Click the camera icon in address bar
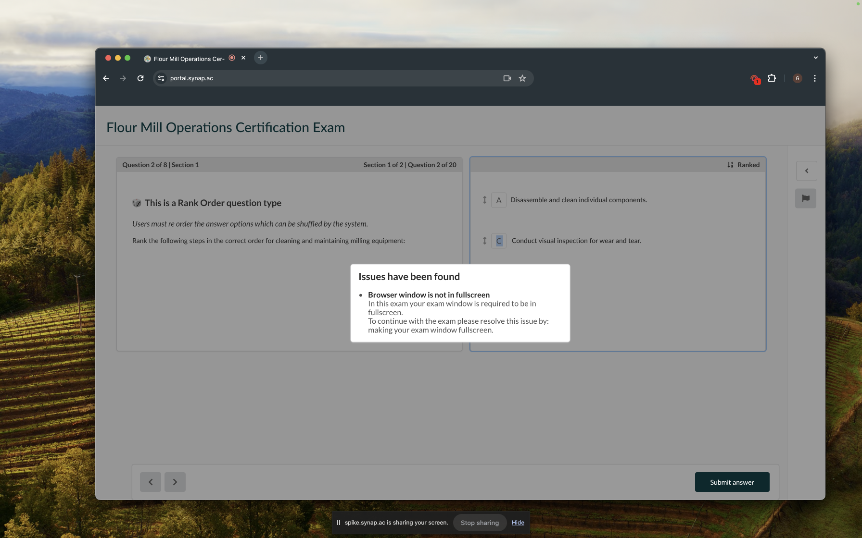 pyautogui.click(x=507, y=78)
